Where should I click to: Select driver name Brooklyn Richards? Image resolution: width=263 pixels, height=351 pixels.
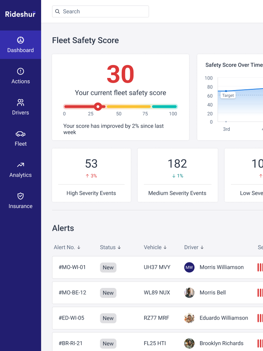pyautogui.click(x=222, y=344)
